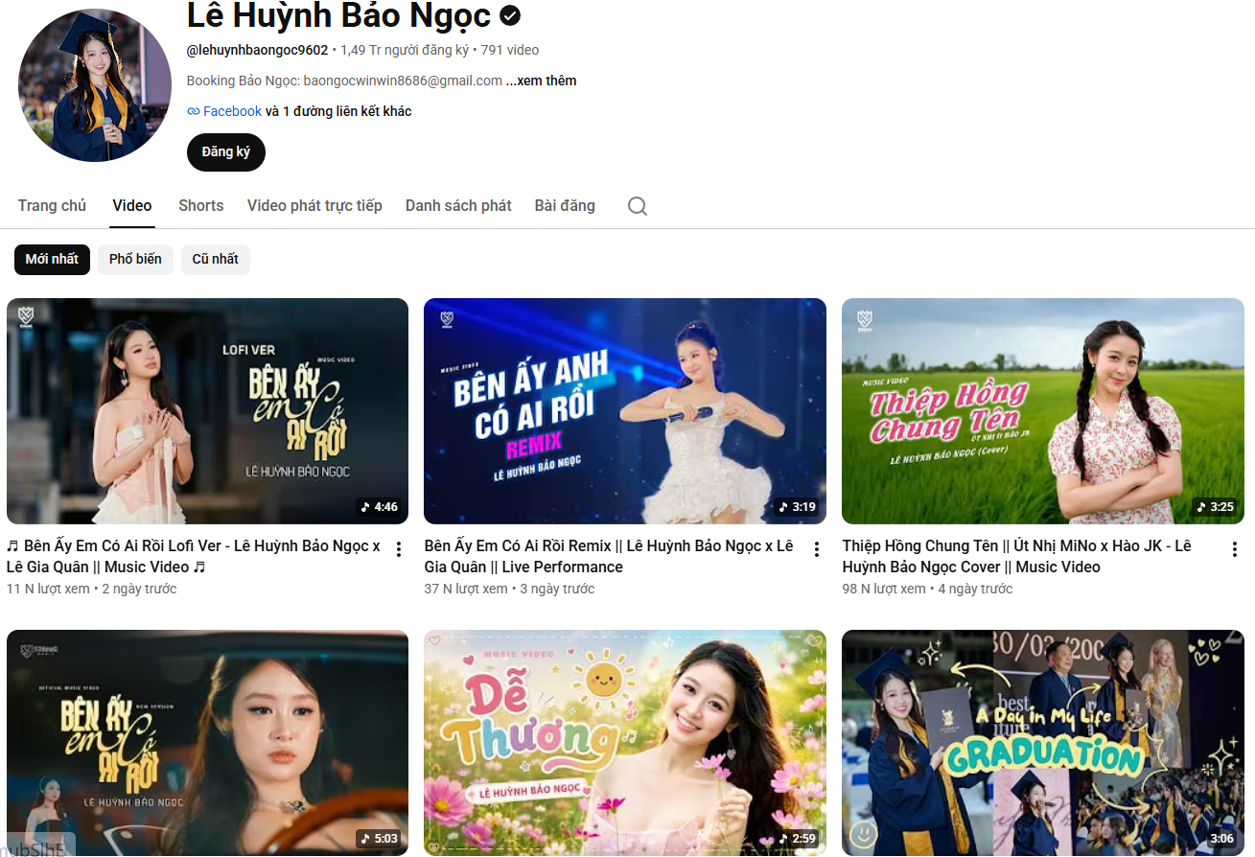This screenshot has height=857, width=1255.
Task: Open the 5:03 Bên Ấy Em Có Ai Rồi thumbnail
Action: [208, 743]
